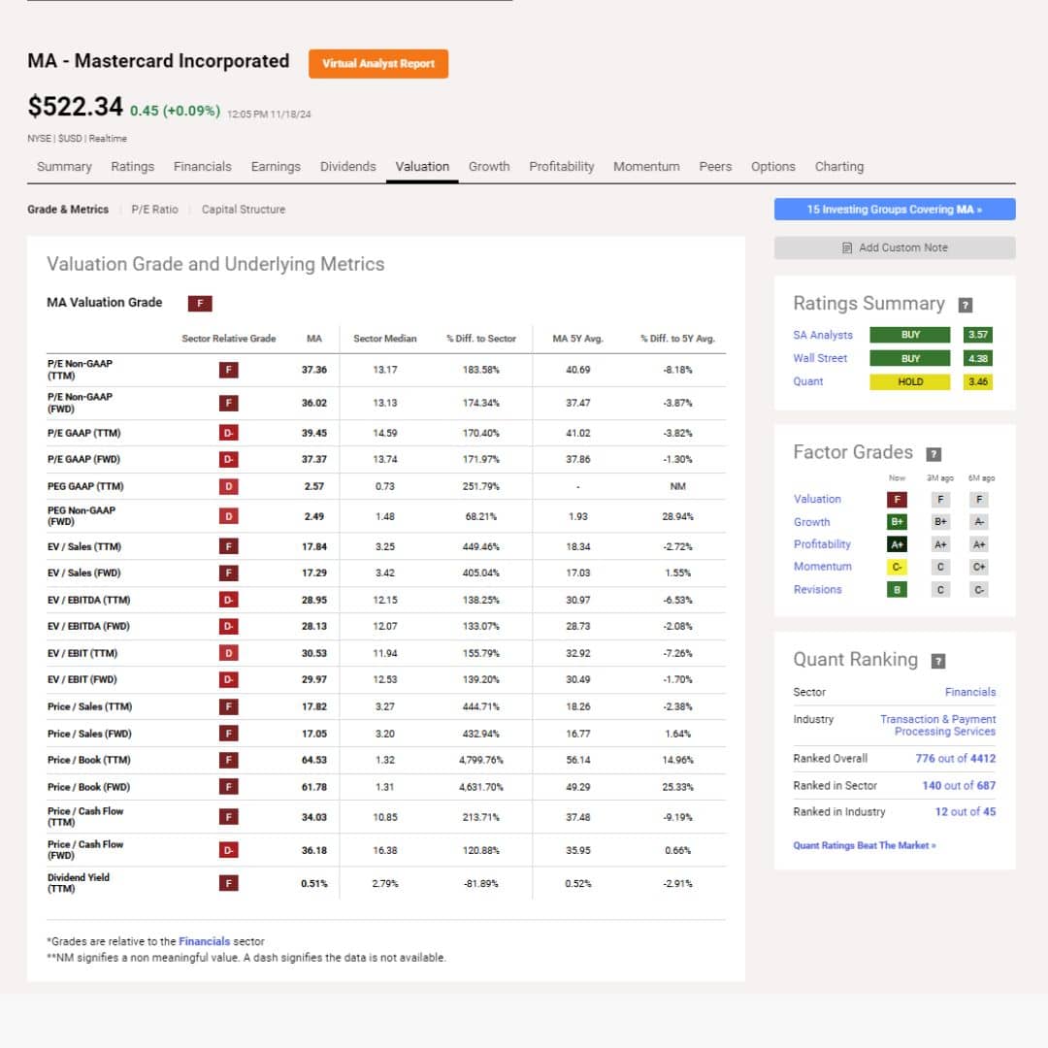Image resolution: width=1048 pixels, height=1048 pixels.
Task: Click the 4,799.76% Price / Book value
Action: [481, 760]
